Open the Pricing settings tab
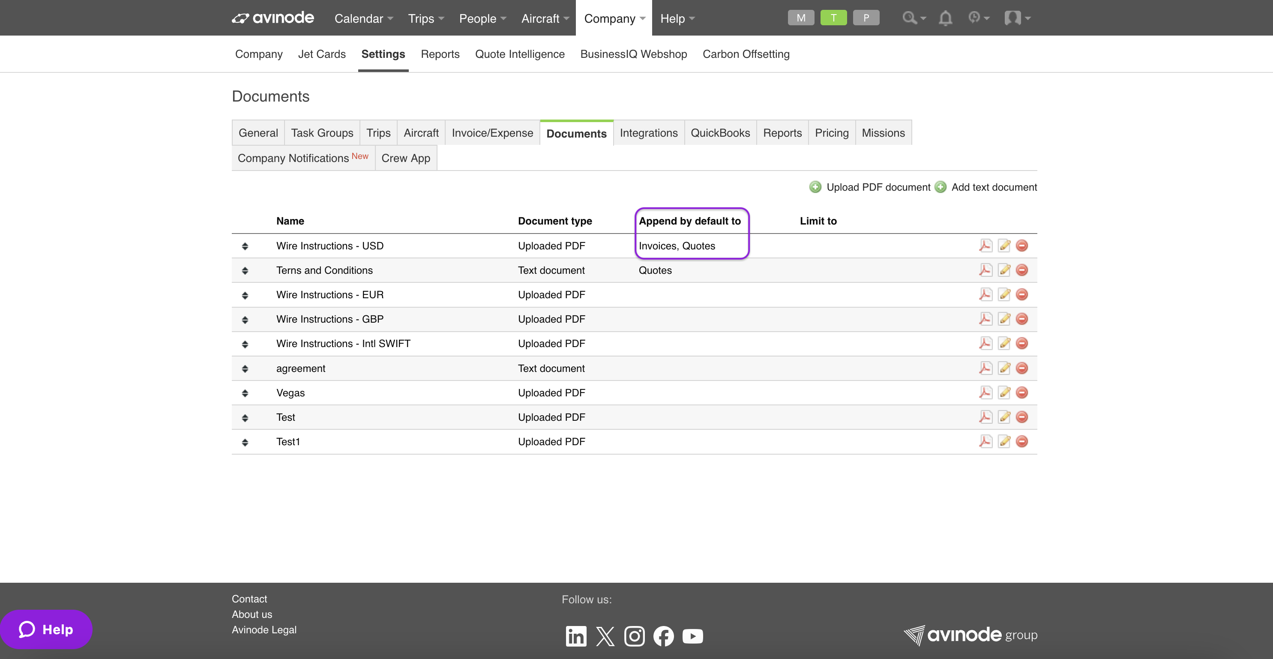Screen dimensions: 1273x659 [x=832, y=133]
